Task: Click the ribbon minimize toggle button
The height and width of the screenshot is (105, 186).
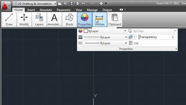Action: pyautogui.click(x=121, y=10)
